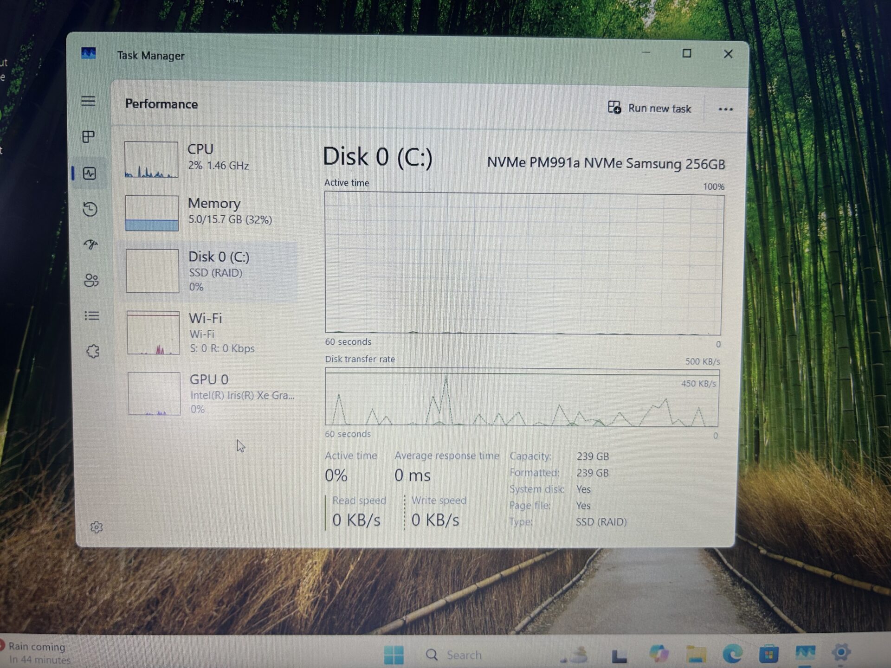Click the Windows Start button
The height and width of the screenshot is (668, 891).
(x=394, y=655)
